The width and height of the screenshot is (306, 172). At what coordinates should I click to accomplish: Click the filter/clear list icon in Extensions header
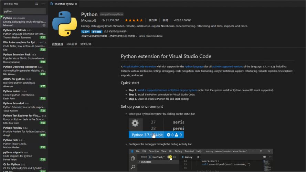point(37,4)
